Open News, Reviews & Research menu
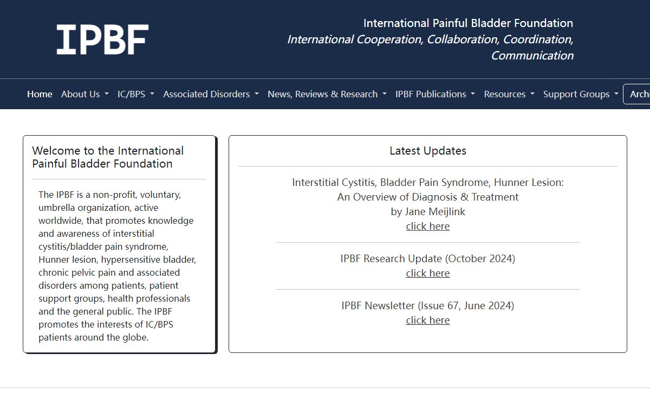This screenshot has height=400, width=650. (327, 94)
